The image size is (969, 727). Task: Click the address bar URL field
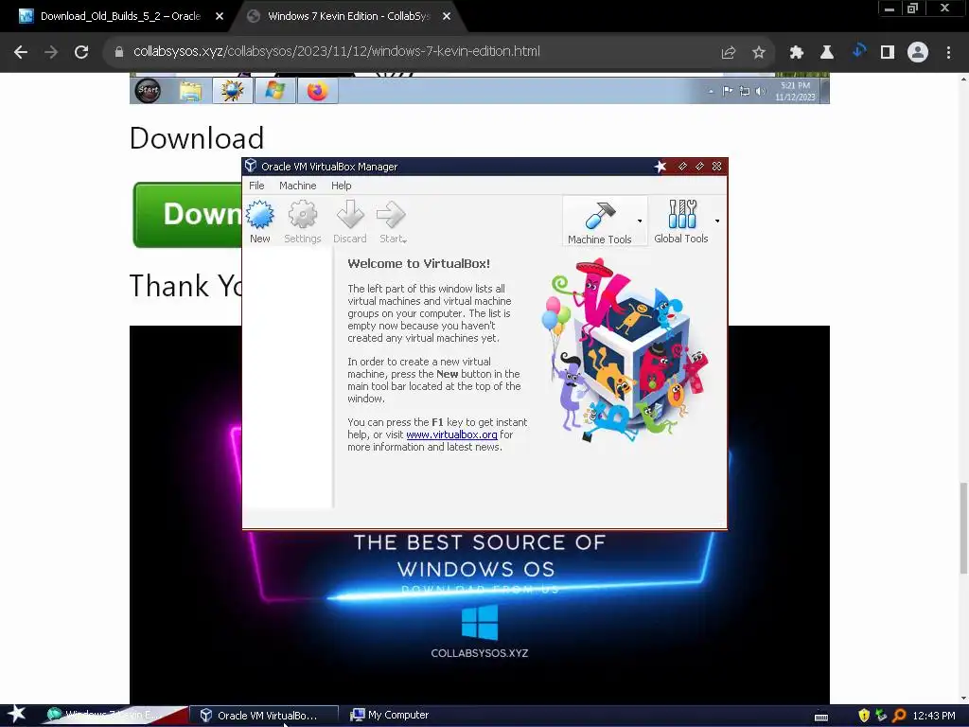[336, 52]
